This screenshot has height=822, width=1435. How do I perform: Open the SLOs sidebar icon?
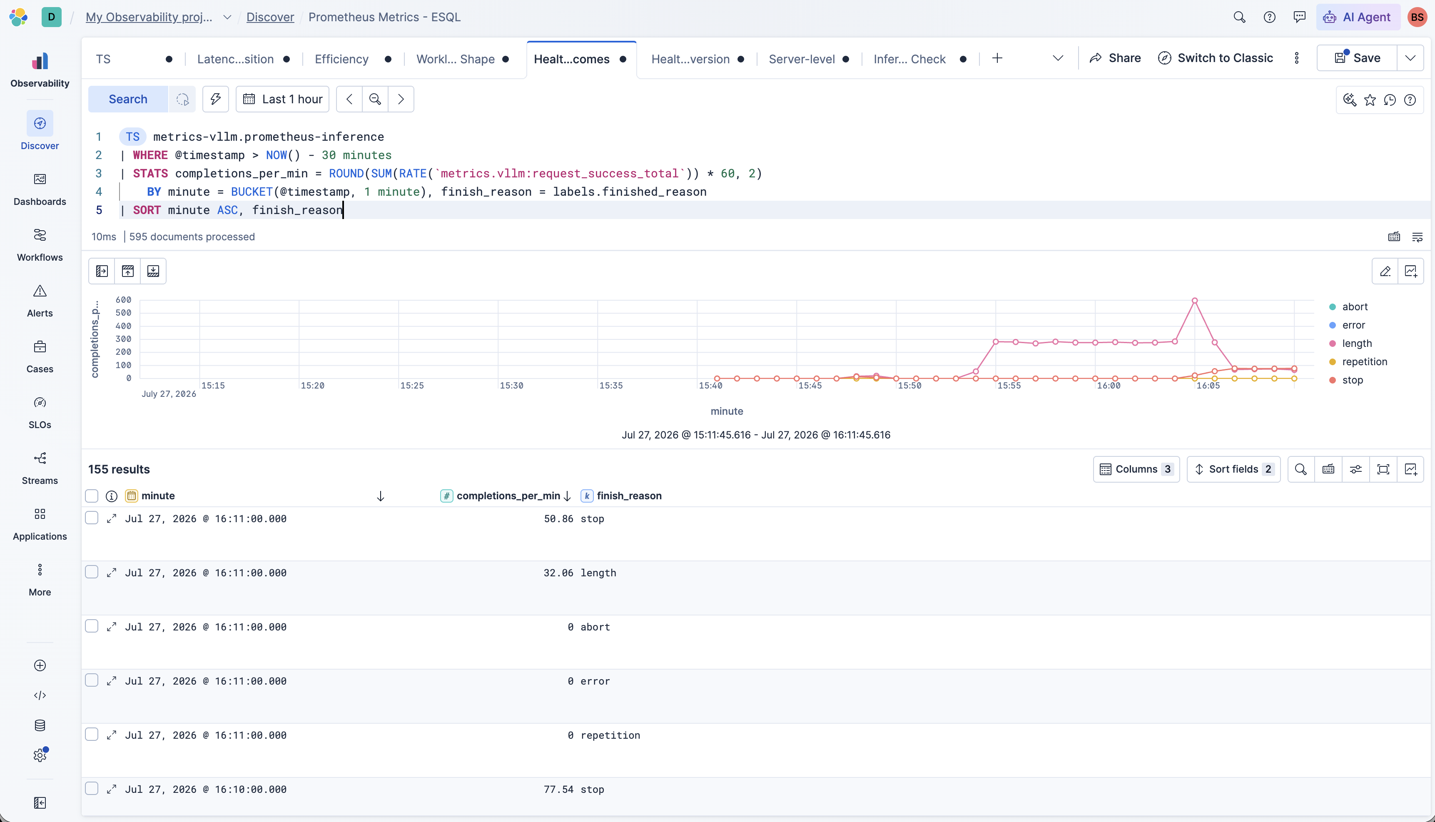click(40, 403)
